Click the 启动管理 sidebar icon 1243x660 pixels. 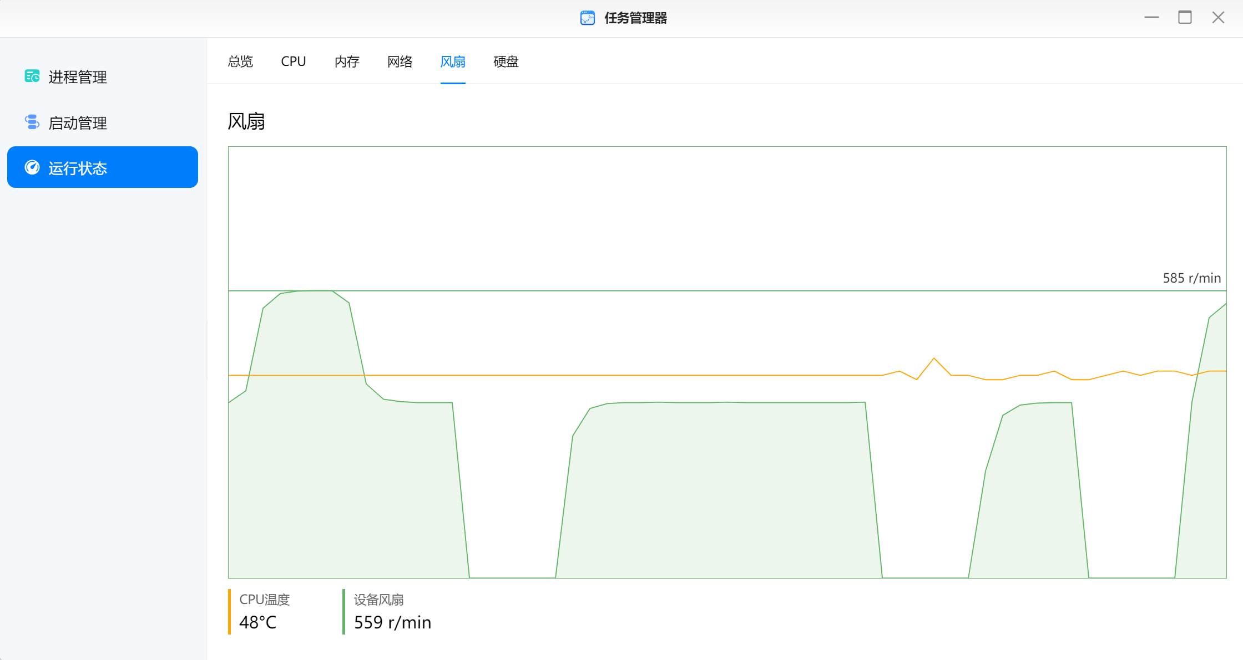click(x=32, y=122)
